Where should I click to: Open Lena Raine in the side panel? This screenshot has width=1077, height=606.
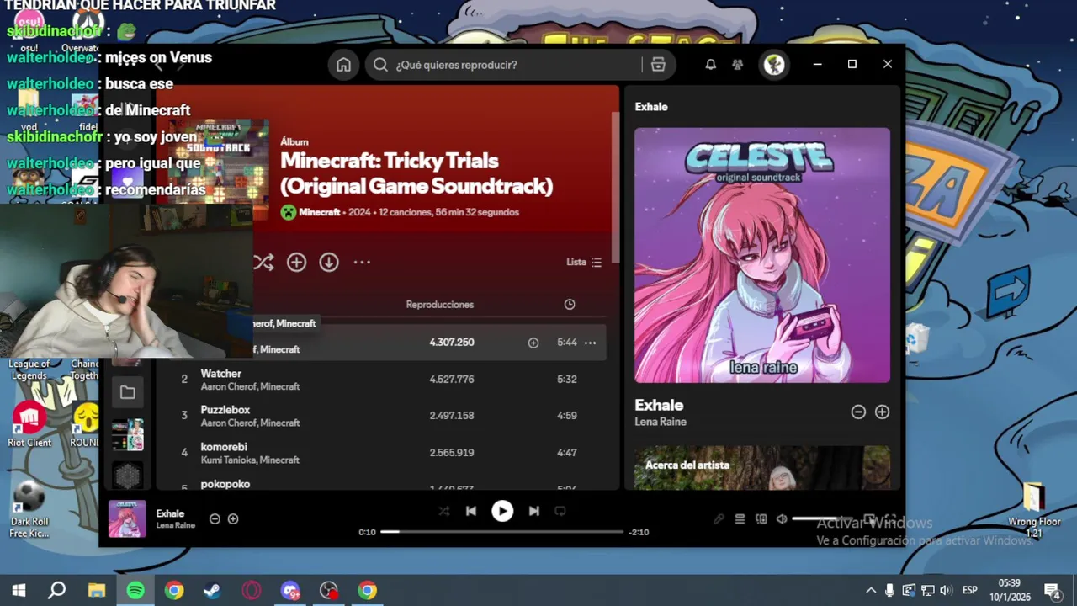click(661, 422)
